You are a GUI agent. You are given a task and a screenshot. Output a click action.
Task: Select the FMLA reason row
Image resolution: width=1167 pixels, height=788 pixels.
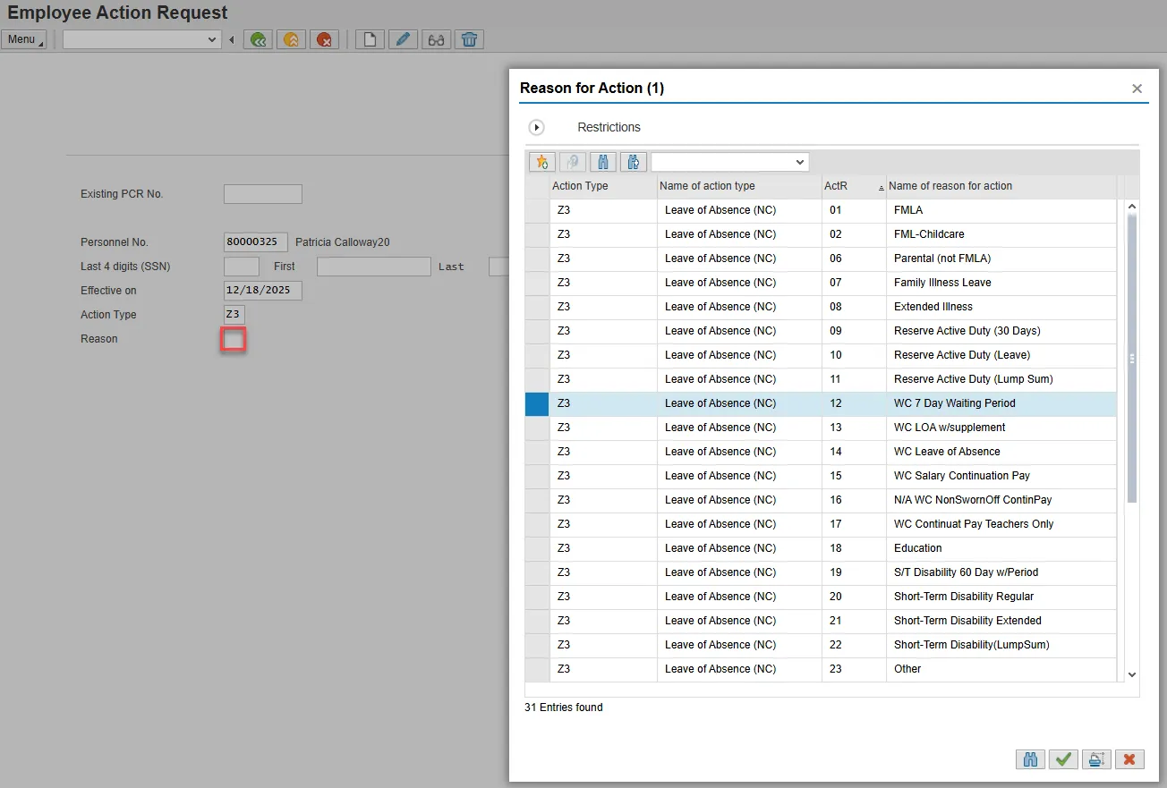907,210
